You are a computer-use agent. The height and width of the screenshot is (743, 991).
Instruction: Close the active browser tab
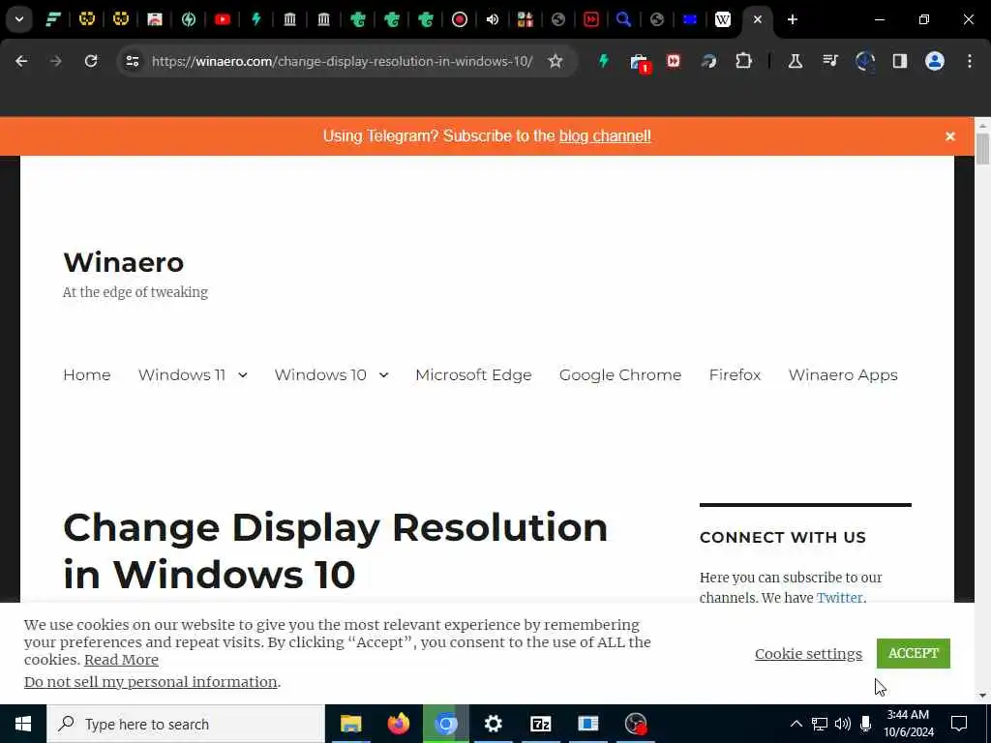coord(757,19)
